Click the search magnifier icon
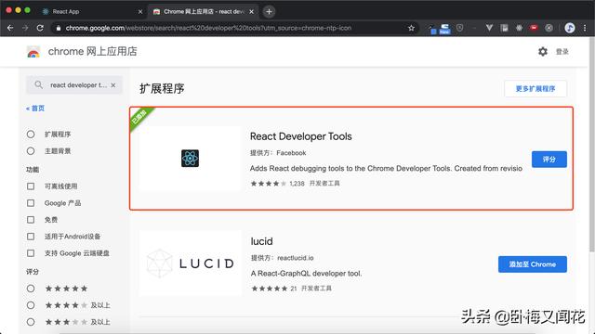 [38, 84]
